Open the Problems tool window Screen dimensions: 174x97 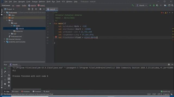26,92
